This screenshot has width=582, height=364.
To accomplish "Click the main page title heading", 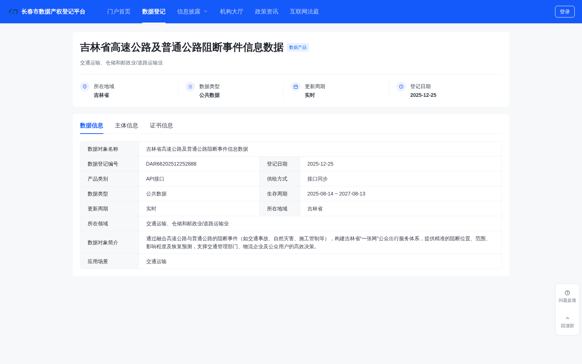I will (182, 47).
